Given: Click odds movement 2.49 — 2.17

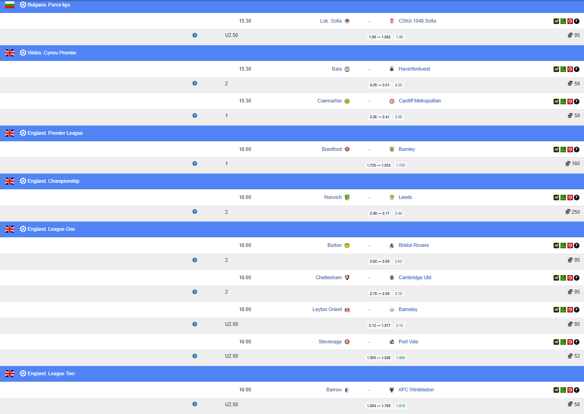Looking at the screenshot, I should 380,213.
